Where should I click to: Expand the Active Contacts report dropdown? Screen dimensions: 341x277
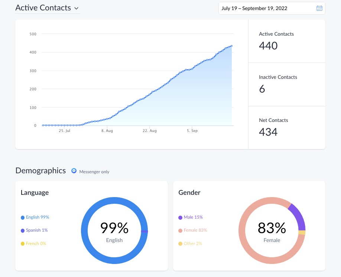click(48, 8)
